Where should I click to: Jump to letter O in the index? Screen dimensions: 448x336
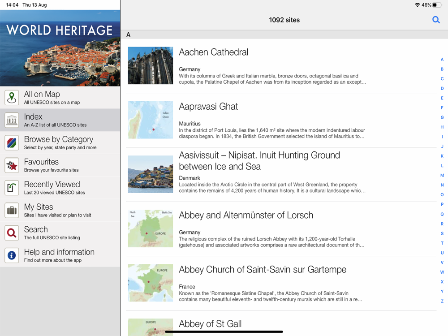pos(442,195)
